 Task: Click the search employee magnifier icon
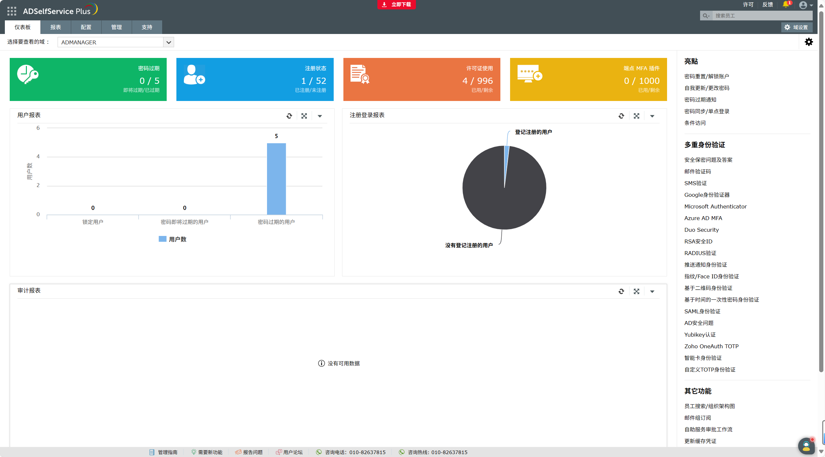pyautogui.click(x=706, y=16)
